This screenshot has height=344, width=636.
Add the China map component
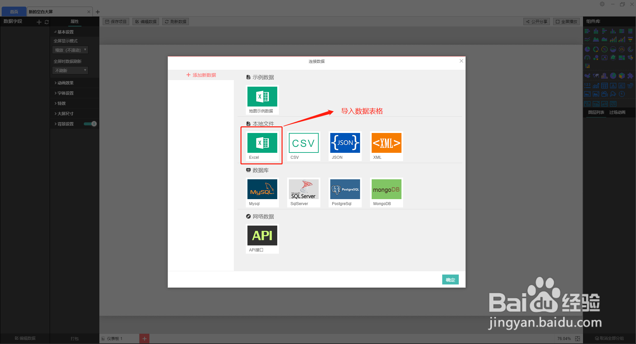587,76
